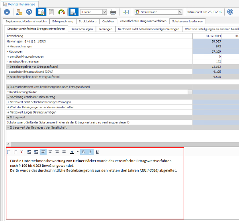Toggle align left in the editor
The height and width of the screenshot is (221, 239).
43,152
